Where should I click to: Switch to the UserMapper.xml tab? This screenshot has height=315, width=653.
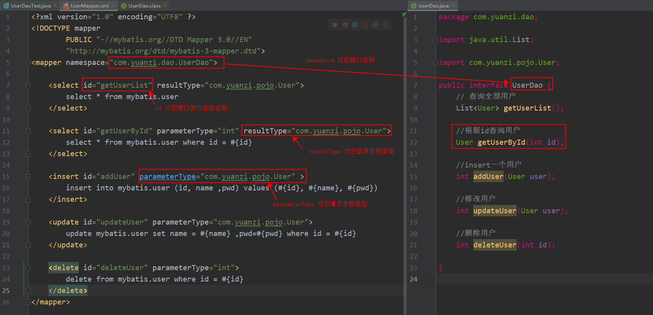(x=89, y=6)
